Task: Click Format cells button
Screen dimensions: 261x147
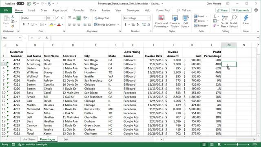Action: (201, 26)
